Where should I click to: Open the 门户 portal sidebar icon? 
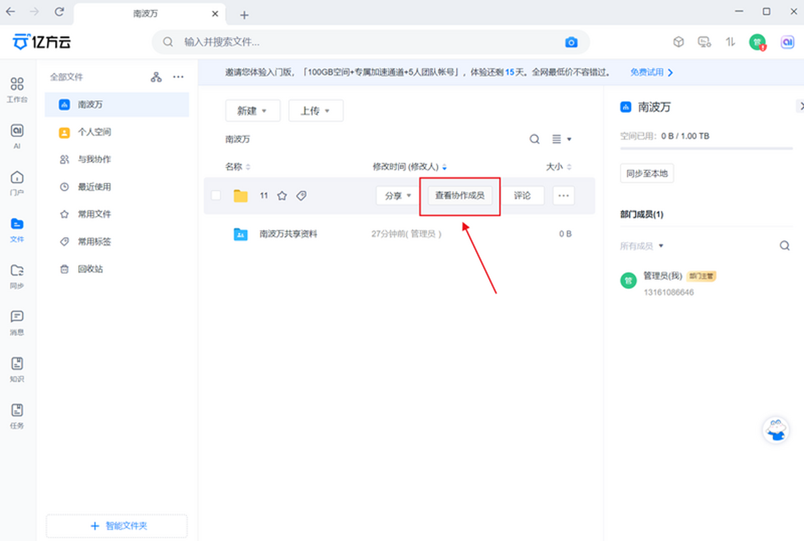pos(17,182)
